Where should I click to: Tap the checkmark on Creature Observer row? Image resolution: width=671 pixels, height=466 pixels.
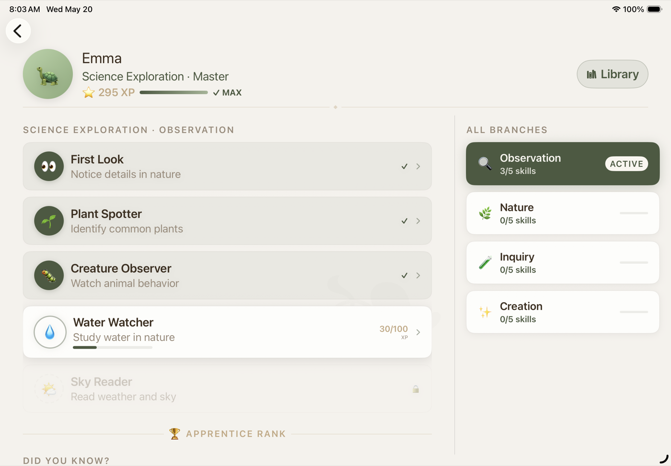click(x=405, y=275)
